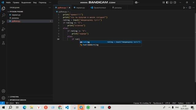Screen dimensions: 196x110
Task: Click the command center search box
Action: pyautogui.click(x=96, y=2)
